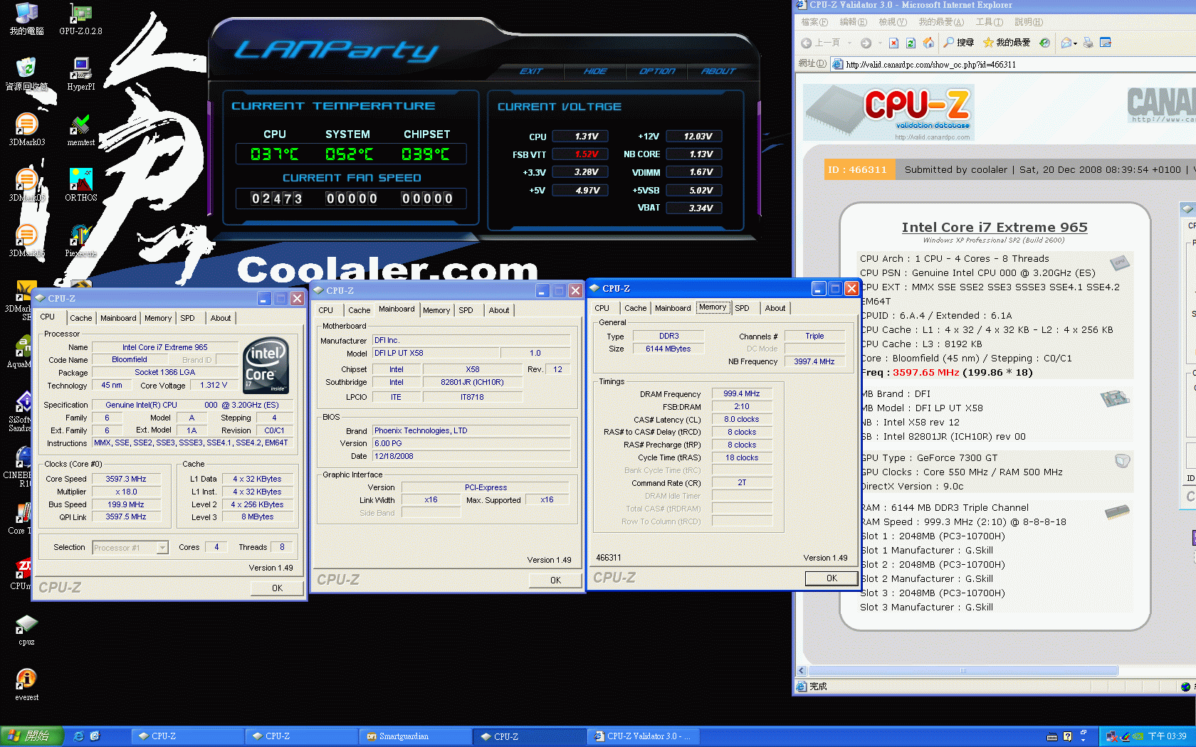This screenshot has width=1196, height=747.
Task: Open IE Search magnifier button
Action: pyautogui.click(x=958, y=43)
